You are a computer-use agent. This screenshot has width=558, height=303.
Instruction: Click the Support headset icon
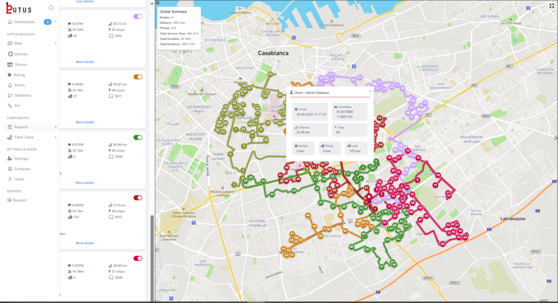[x=9, y=200]
